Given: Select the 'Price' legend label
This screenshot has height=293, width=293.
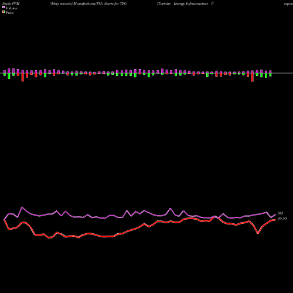Looking at the screenshot, I should coord(9,13).
